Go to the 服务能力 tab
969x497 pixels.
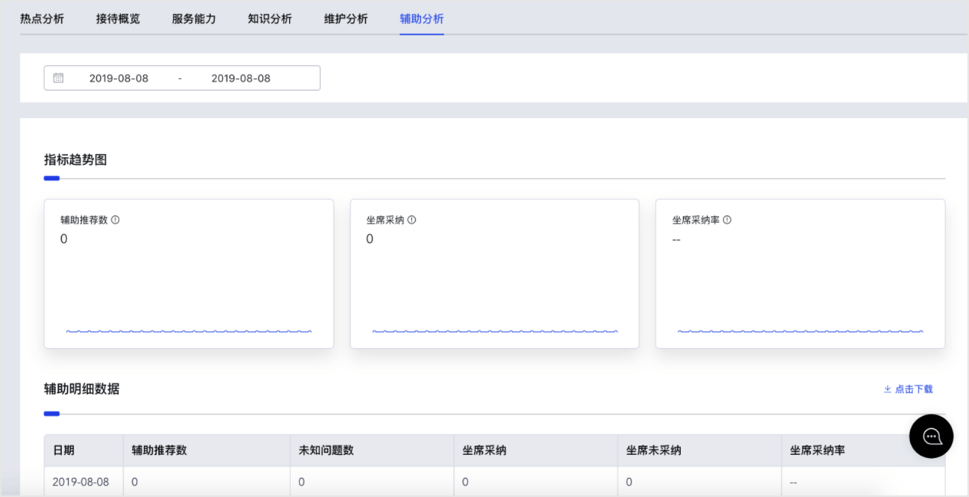(x=193, y=18)
